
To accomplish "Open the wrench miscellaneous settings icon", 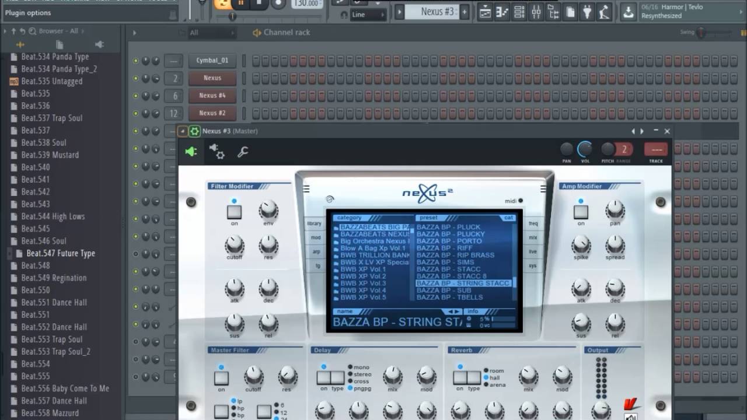I will (243, 152).
